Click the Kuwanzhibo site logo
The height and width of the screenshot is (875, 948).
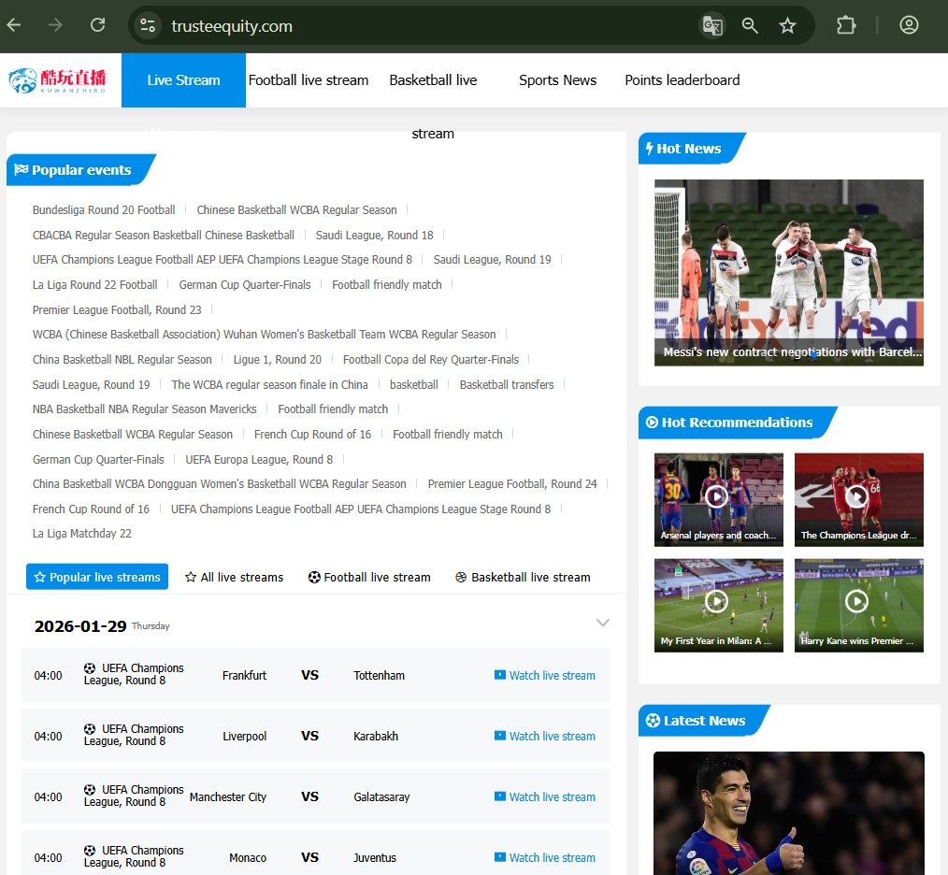pos(58,80)
